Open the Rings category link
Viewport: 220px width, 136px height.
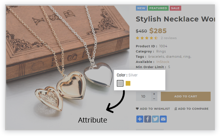click(x=161, y=51)
